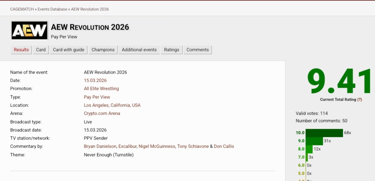Click the Tony Schiavone link

point(193,146)
